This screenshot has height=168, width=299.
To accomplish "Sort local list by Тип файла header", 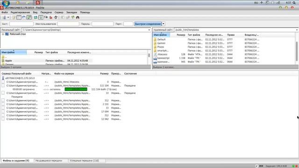I will (52, 52).
